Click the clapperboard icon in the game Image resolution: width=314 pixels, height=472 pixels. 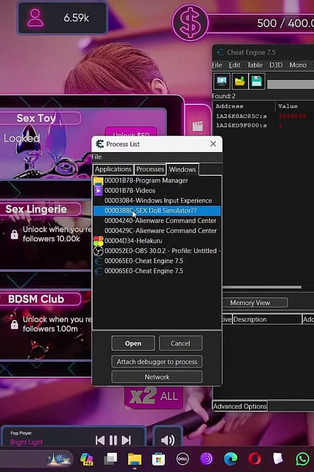coord(198,126)
